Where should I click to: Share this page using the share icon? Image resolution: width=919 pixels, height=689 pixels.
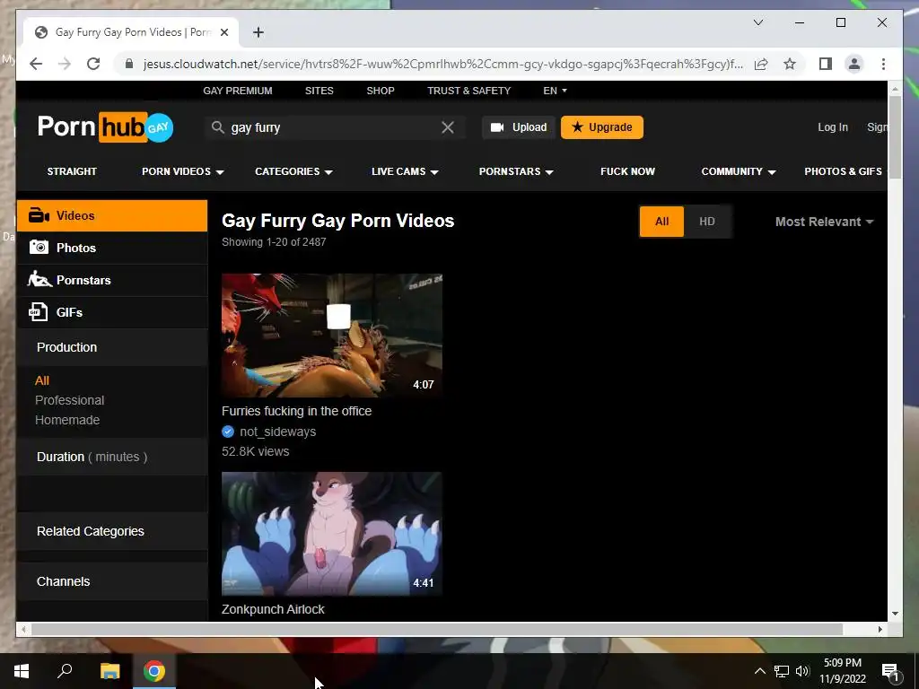pos(761,64)
